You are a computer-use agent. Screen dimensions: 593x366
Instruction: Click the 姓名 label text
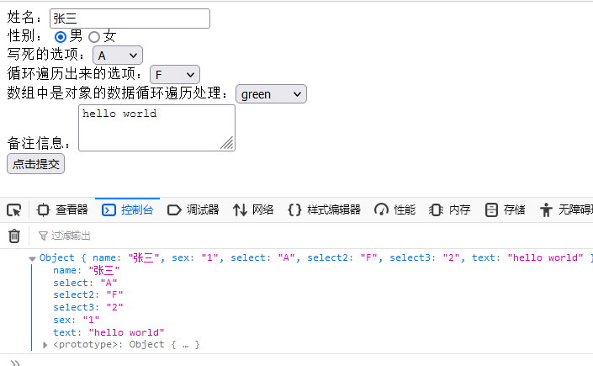coord(24,18)
